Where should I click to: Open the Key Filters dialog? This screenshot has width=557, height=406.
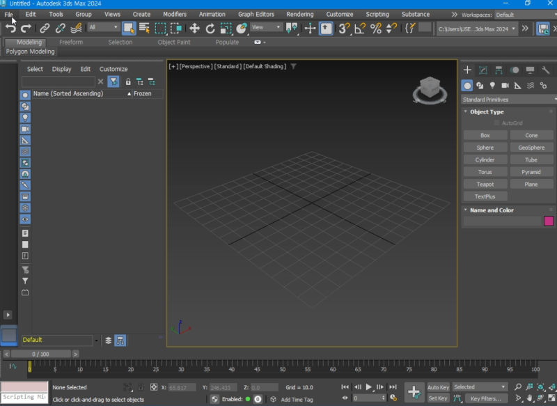pos(487,398)
